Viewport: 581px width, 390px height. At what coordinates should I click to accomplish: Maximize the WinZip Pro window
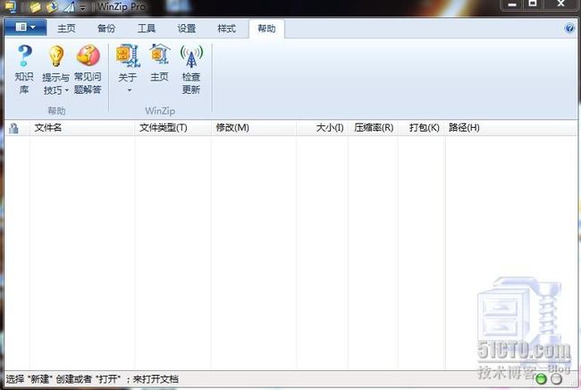tap(533, 4)
